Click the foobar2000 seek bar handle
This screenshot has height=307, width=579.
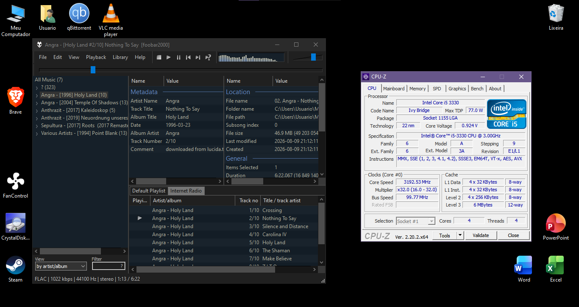[x=93, y=70]
